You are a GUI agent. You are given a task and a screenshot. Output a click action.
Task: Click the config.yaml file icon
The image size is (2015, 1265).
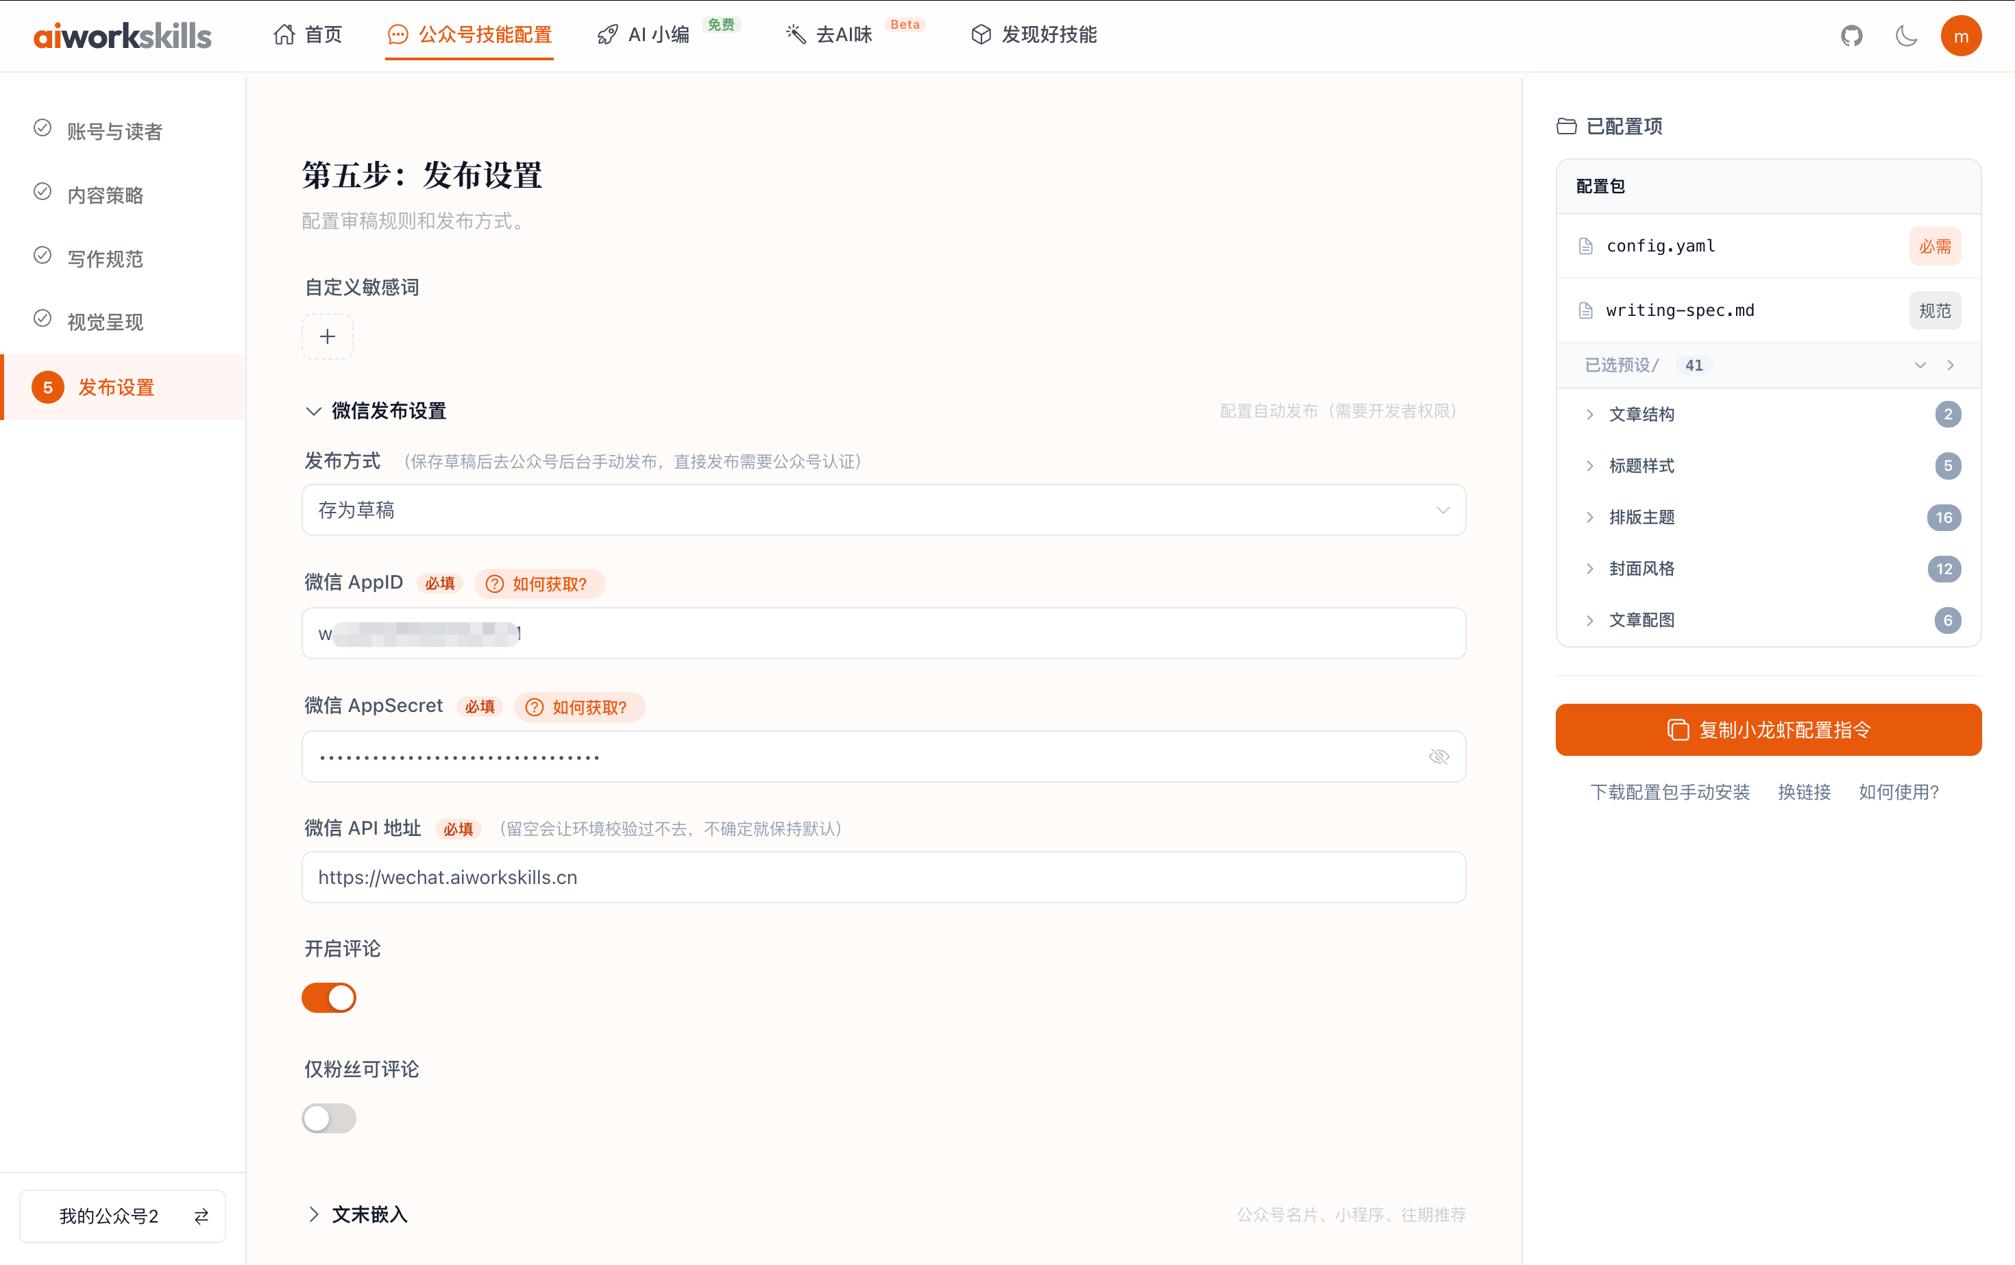1585,246
